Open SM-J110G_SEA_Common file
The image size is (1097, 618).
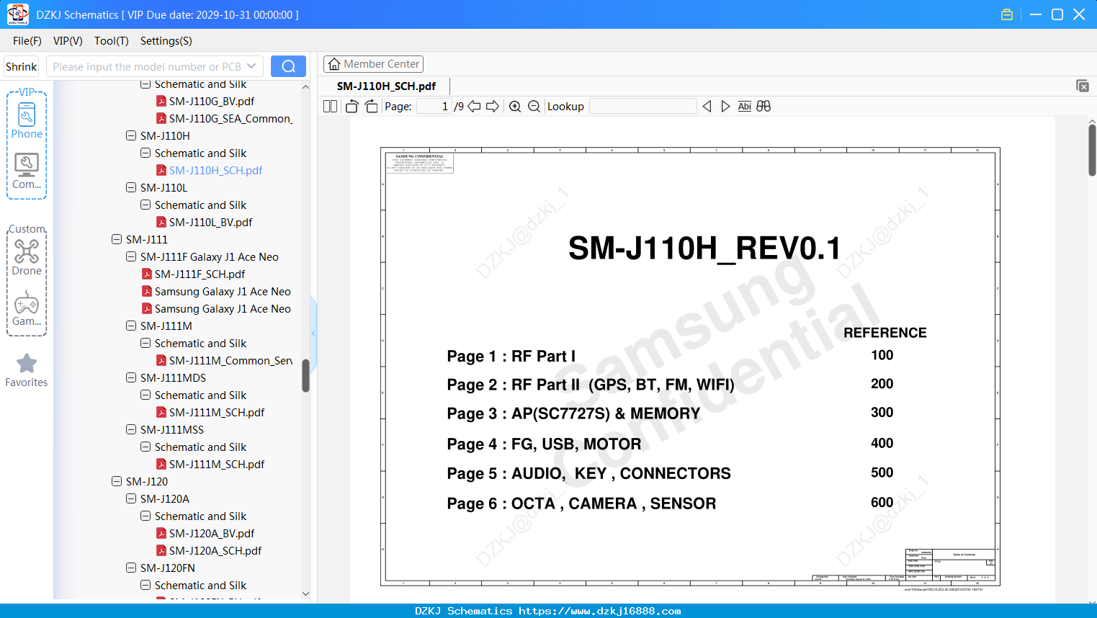tap(230, 119)
